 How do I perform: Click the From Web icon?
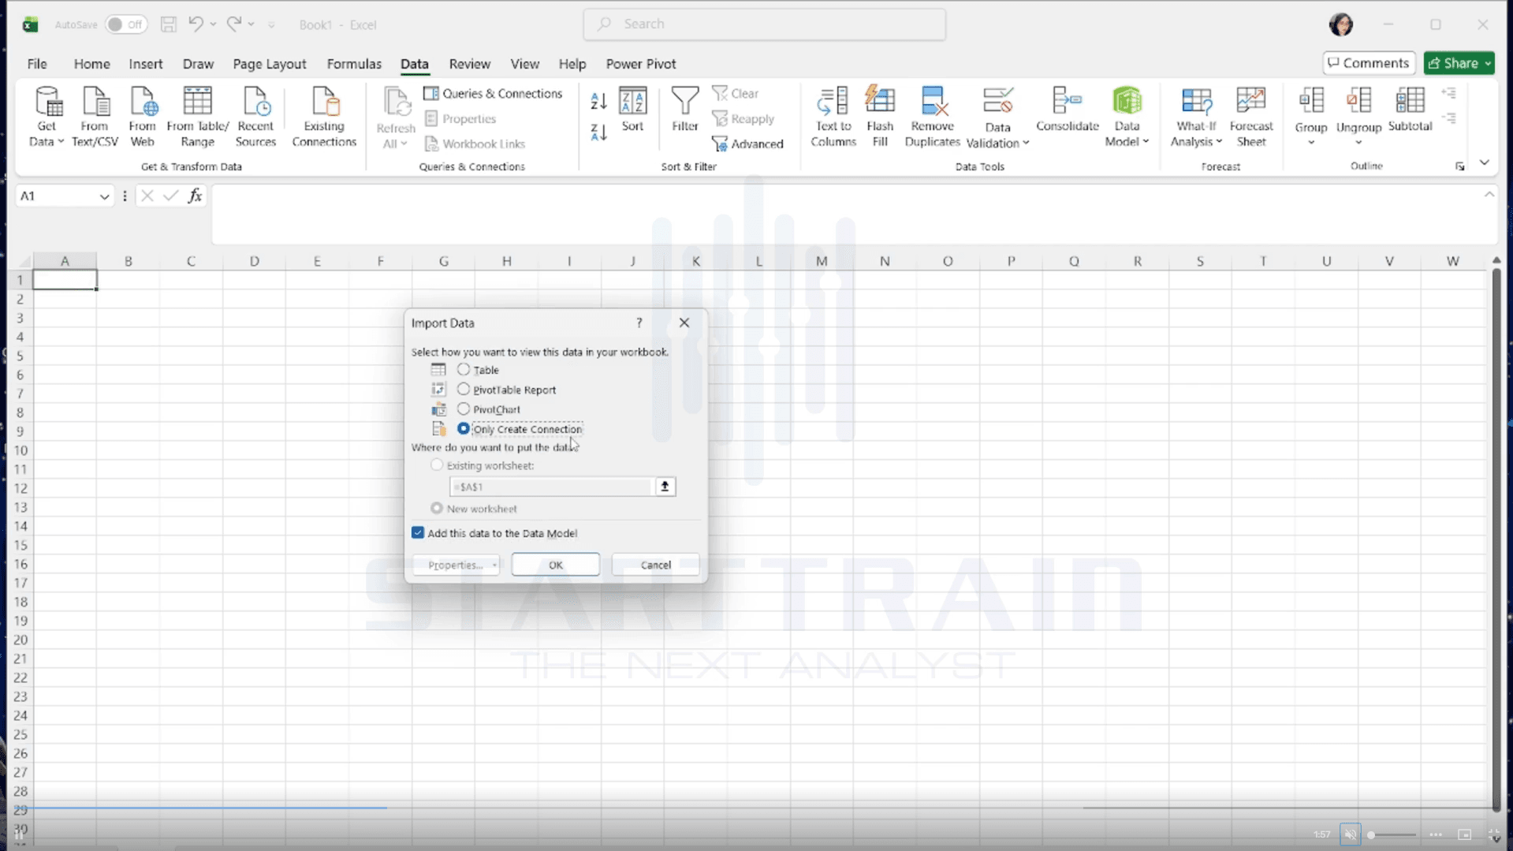click(143, 118)
